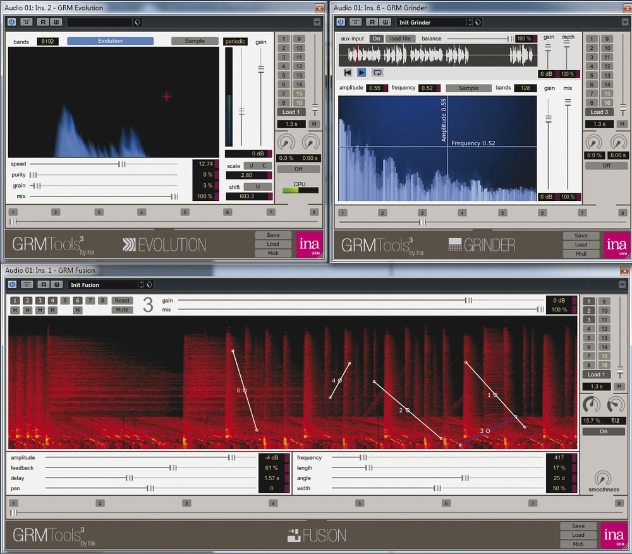Viewport: 632px width, 554px height.
Task: Click the line 6 handle on Fusion spectrogram
Action: click(245, 390)
